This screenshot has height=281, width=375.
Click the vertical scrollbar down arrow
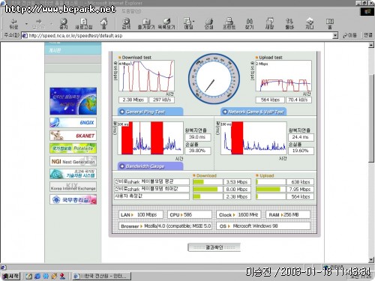point(371,260)
